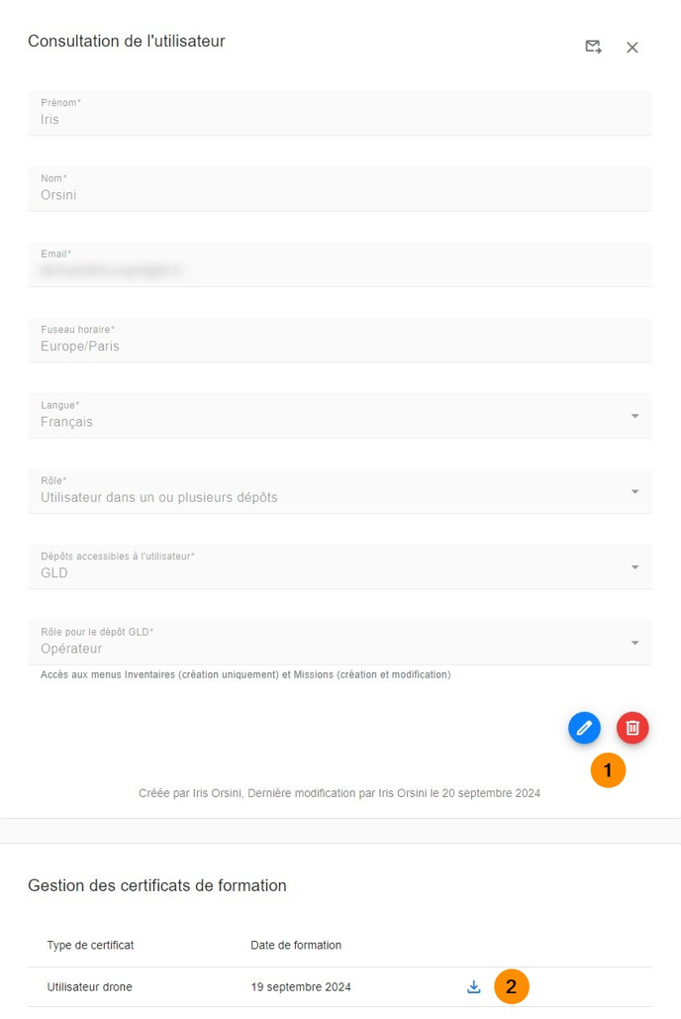681x1019 pixels.
Task: Click the orange marker numbered 1
Action: tap(608, 770)
